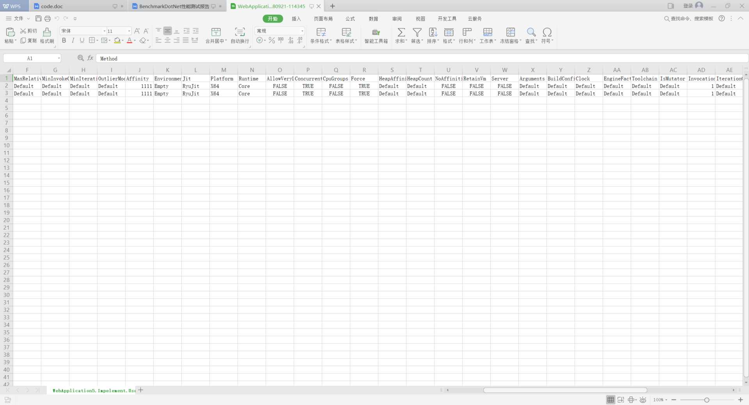
Task: Open the font name 宋体 dropdown
Action: pos(105,31)
